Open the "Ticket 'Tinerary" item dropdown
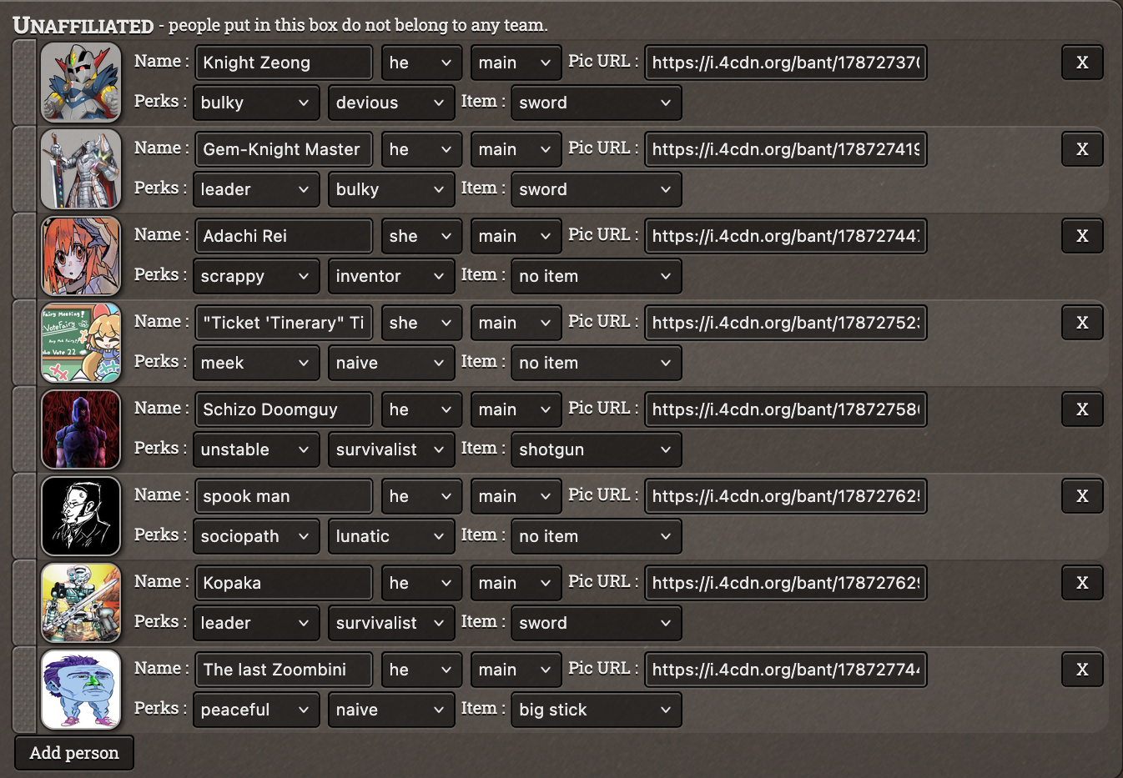The height and width of the screenshot is (778, 1123). coord(597,363)
